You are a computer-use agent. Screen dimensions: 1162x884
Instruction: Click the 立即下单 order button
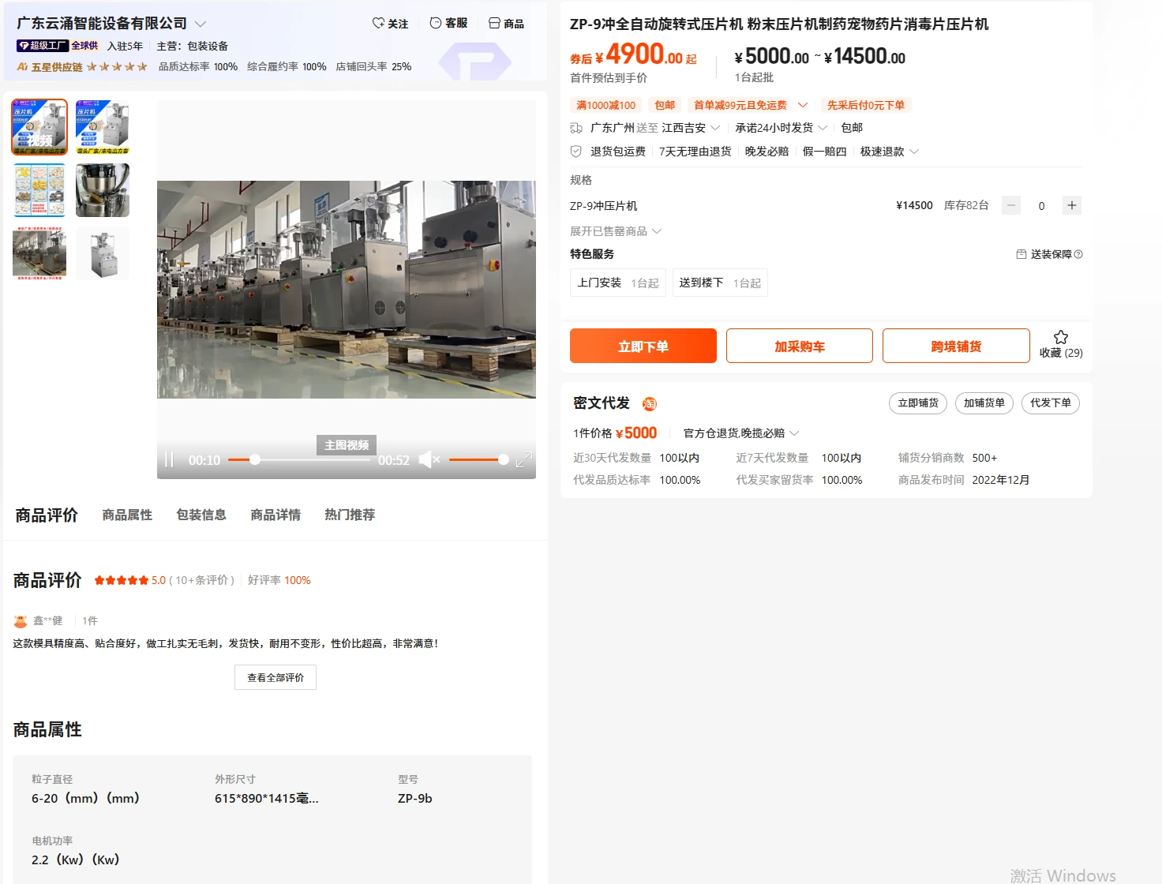click(643, 346)
